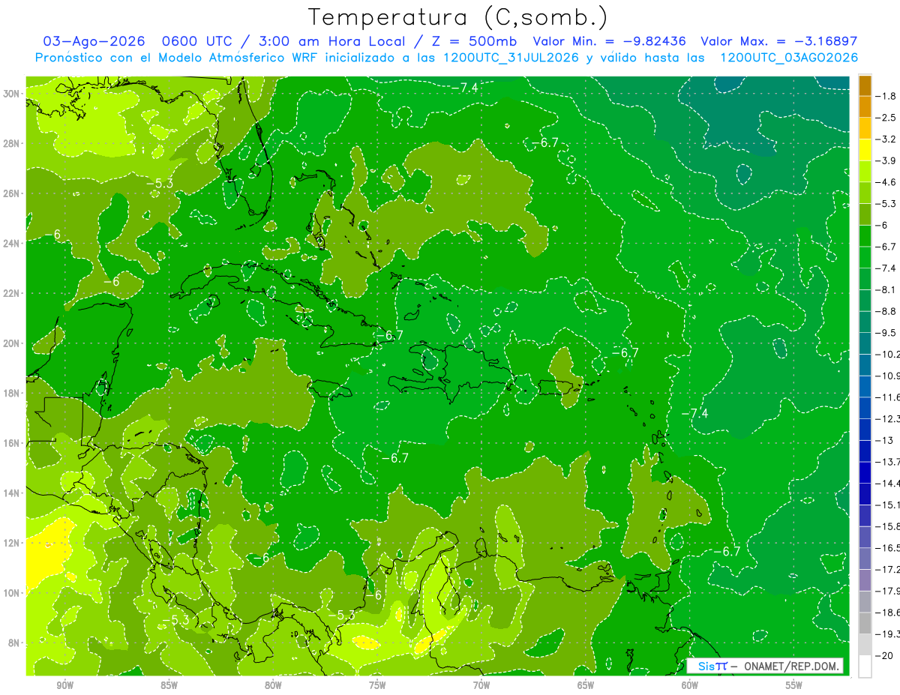Click the colorbar label "-13"
This screenshot has width=900, height=695.
885,440
